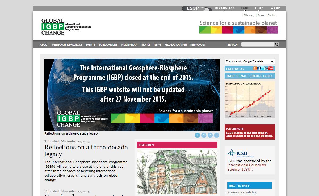The image size is (319, 196).
Task: Show carousel slide 2
Action: [x=204, y=135]
